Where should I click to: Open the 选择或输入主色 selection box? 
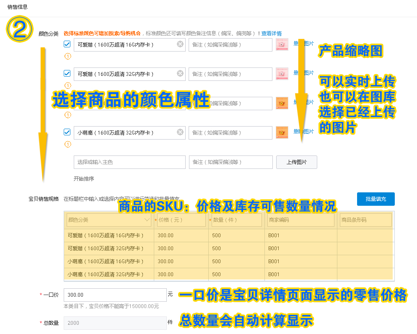130,162
